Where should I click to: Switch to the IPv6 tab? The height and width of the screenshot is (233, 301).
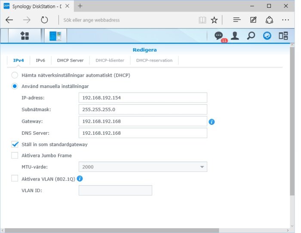coord(40,60)
